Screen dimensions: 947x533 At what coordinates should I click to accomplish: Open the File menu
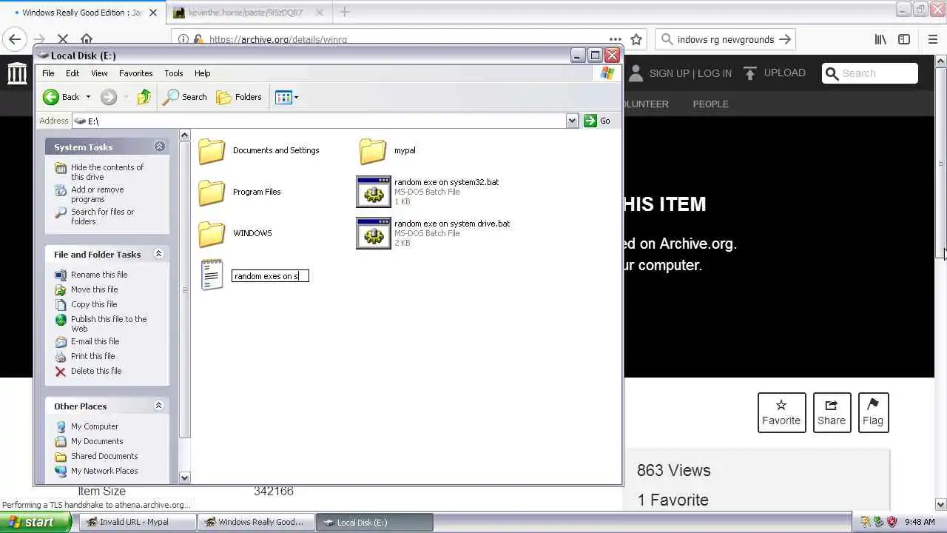tap(48, 73)
